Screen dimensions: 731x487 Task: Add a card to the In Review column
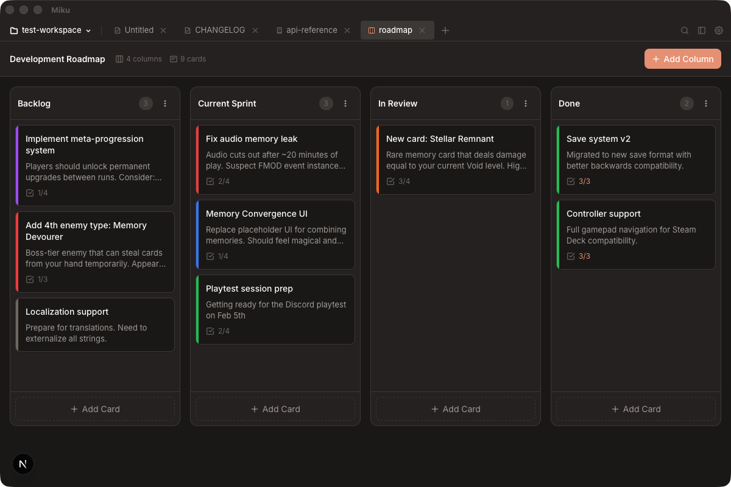pyautogui.click(x=455, y=409)
